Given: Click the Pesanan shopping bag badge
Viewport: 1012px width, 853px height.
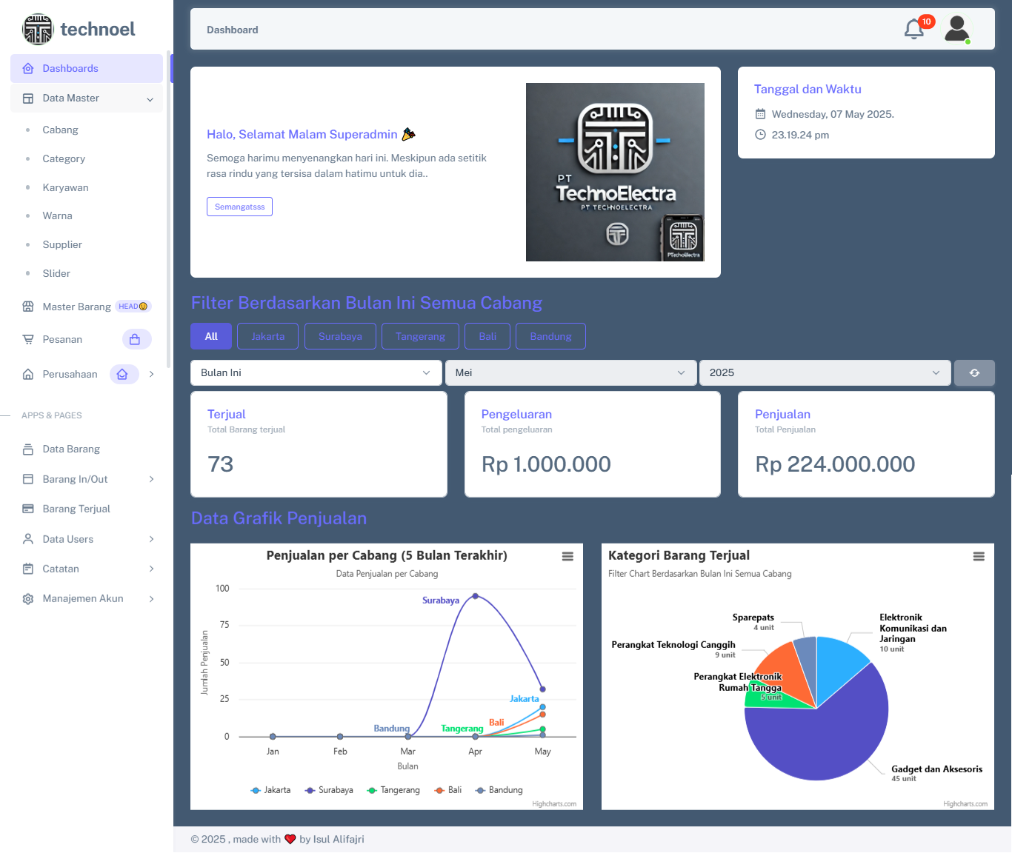Looking at the screenshot, I should 136,339.
